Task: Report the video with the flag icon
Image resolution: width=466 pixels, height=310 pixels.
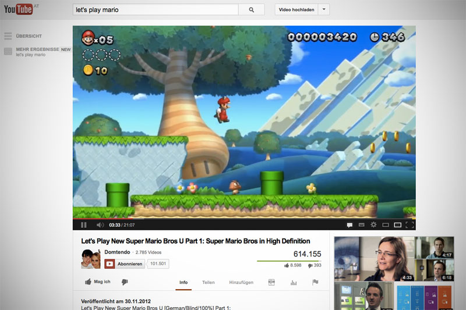Action: (315, 282)
